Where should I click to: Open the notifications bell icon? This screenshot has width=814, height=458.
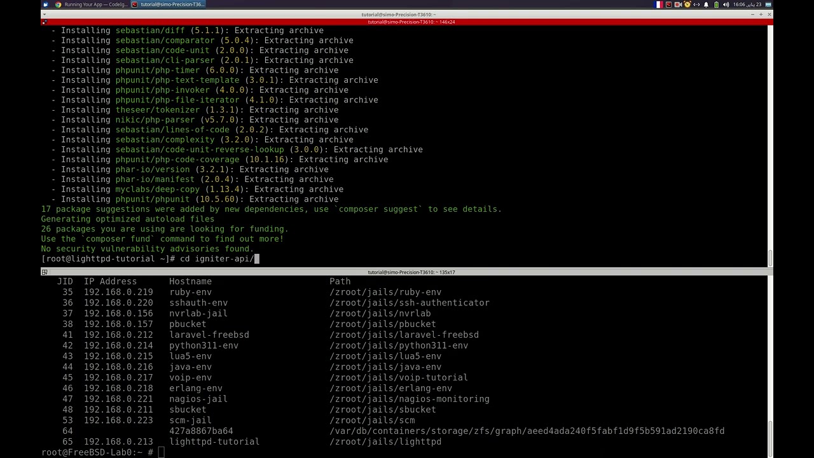[x=706, y=4]
